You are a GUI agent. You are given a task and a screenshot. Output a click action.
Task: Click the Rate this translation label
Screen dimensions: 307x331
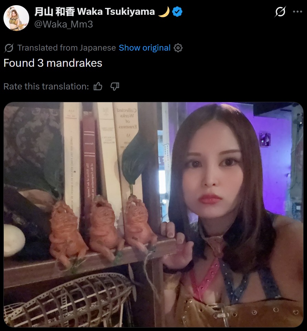tap(46, 87)
